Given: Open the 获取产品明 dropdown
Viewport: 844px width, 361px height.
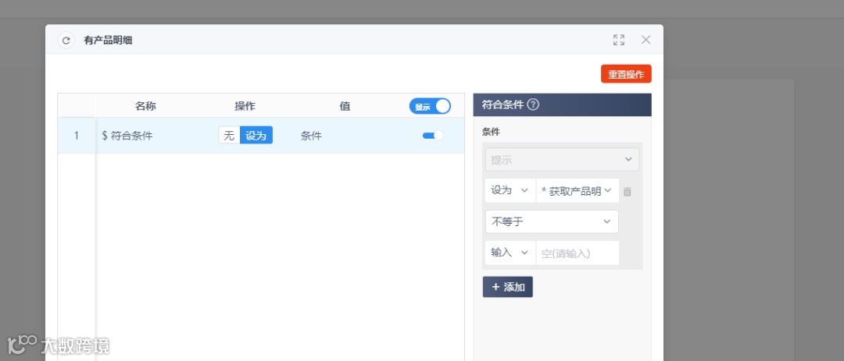Looking at the screenshot, I should pos(577,191).
